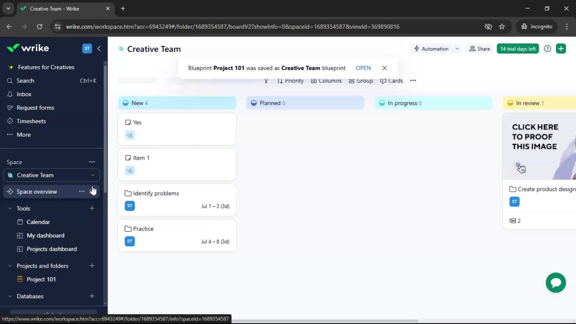Open the chat support bubble

point(556,283)
